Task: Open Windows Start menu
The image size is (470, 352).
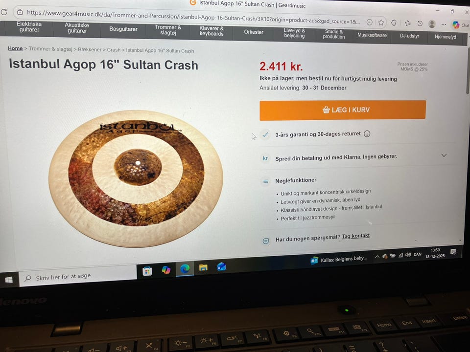Action: tap(9, 280)
